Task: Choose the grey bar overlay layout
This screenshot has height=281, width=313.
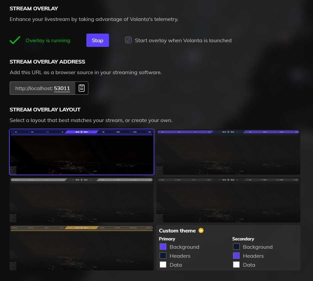Action: click(x=82, y=200)
